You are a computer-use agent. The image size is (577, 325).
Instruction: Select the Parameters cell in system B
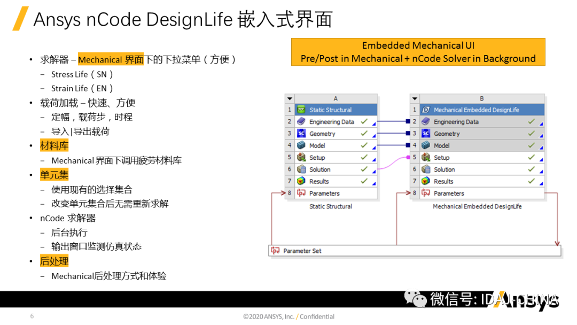click(x=482, y=193)
